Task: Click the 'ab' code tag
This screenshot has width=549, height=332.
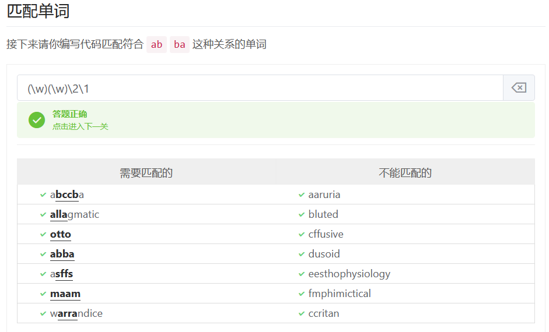Action: (156, 44)
